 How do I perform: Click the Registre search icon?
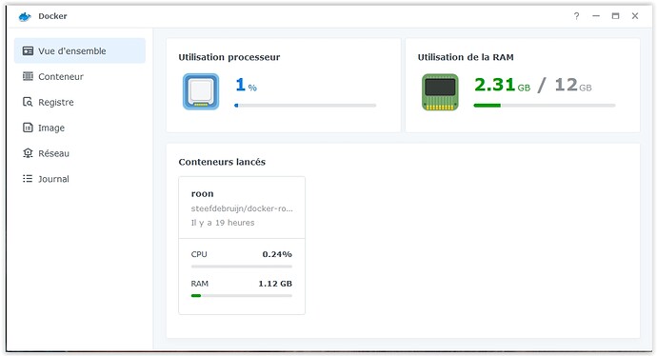(28, 102)
